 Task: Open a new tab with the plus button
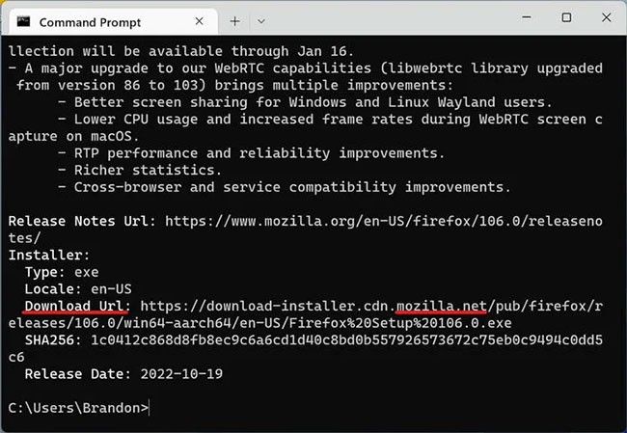(235, 20)
